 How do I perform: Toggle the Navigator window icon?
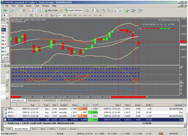29,11
